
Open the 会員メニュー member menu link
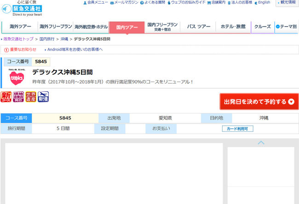[96, 2]
